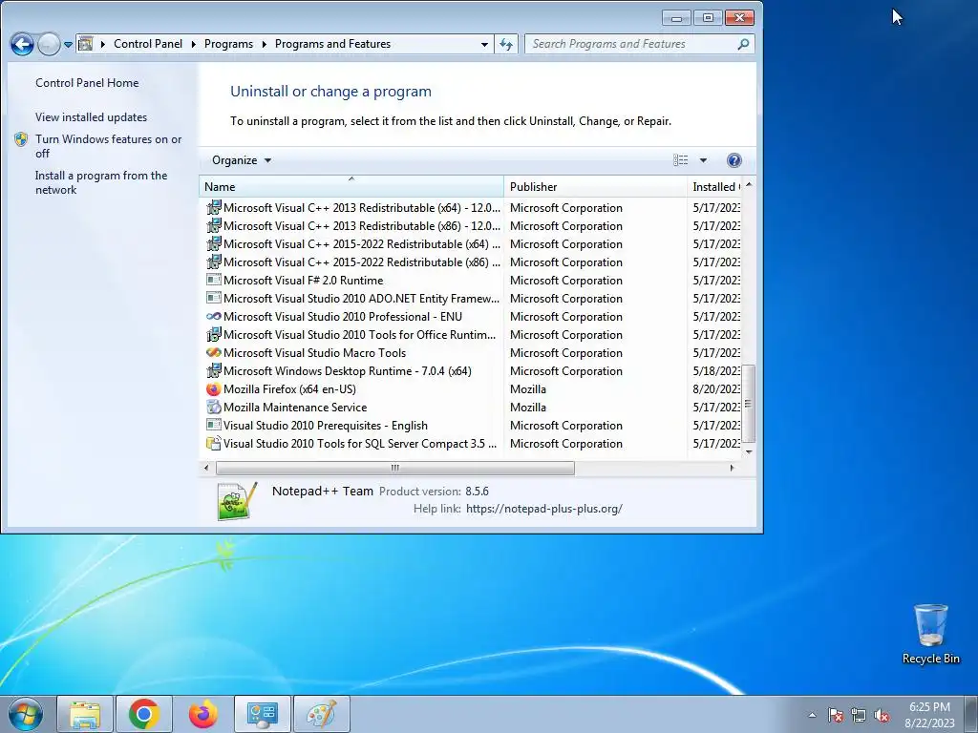Open the Organize menu
Screen dimensions: 978x733
click(x=242, y=160)
